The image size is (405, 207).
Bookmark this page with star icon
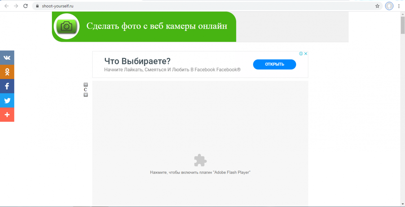(x=377, y=6)
